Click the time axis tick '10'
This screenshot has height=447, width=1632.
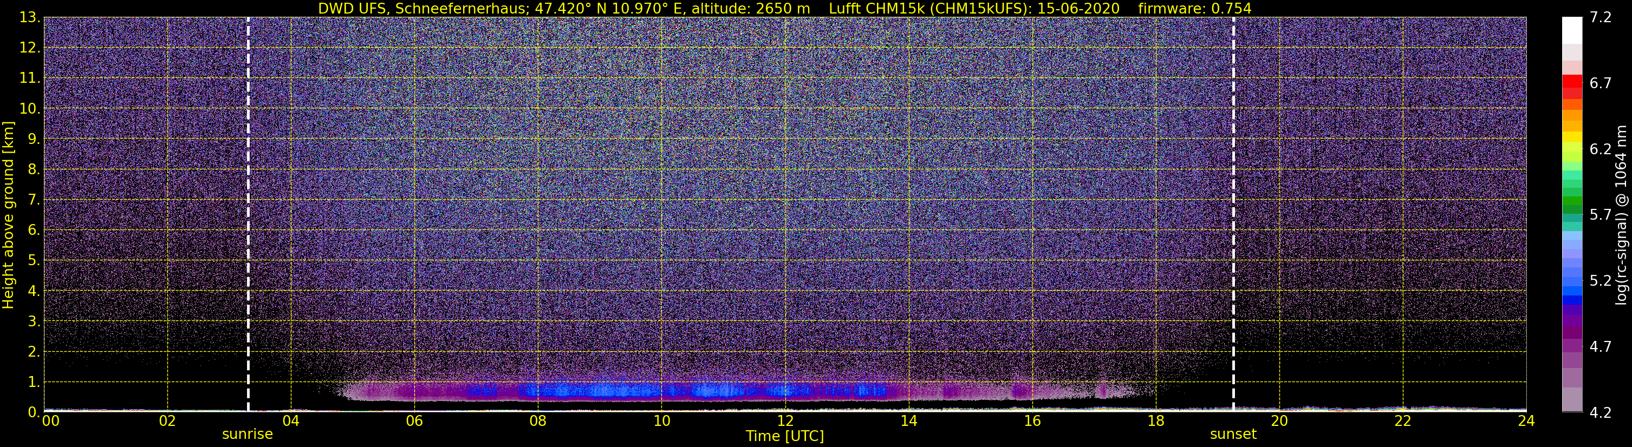(661, 421)
